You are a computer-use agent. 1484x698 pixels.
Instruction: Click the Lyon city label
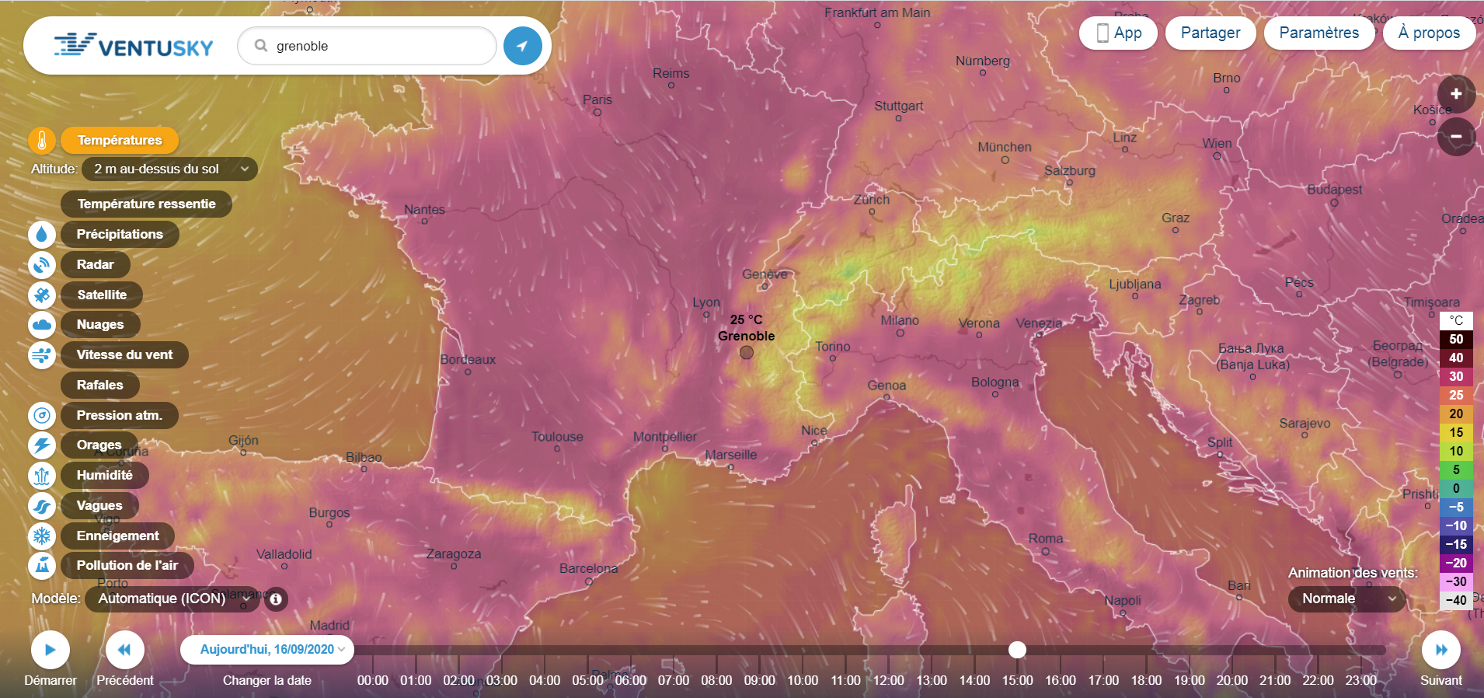pyautogui.click(x=706, y=302)
